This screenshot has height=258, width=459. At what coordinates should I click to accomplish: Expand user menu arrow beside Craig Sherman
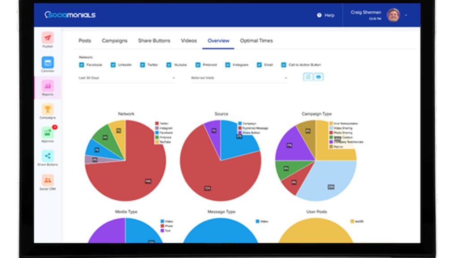point(406,15)
